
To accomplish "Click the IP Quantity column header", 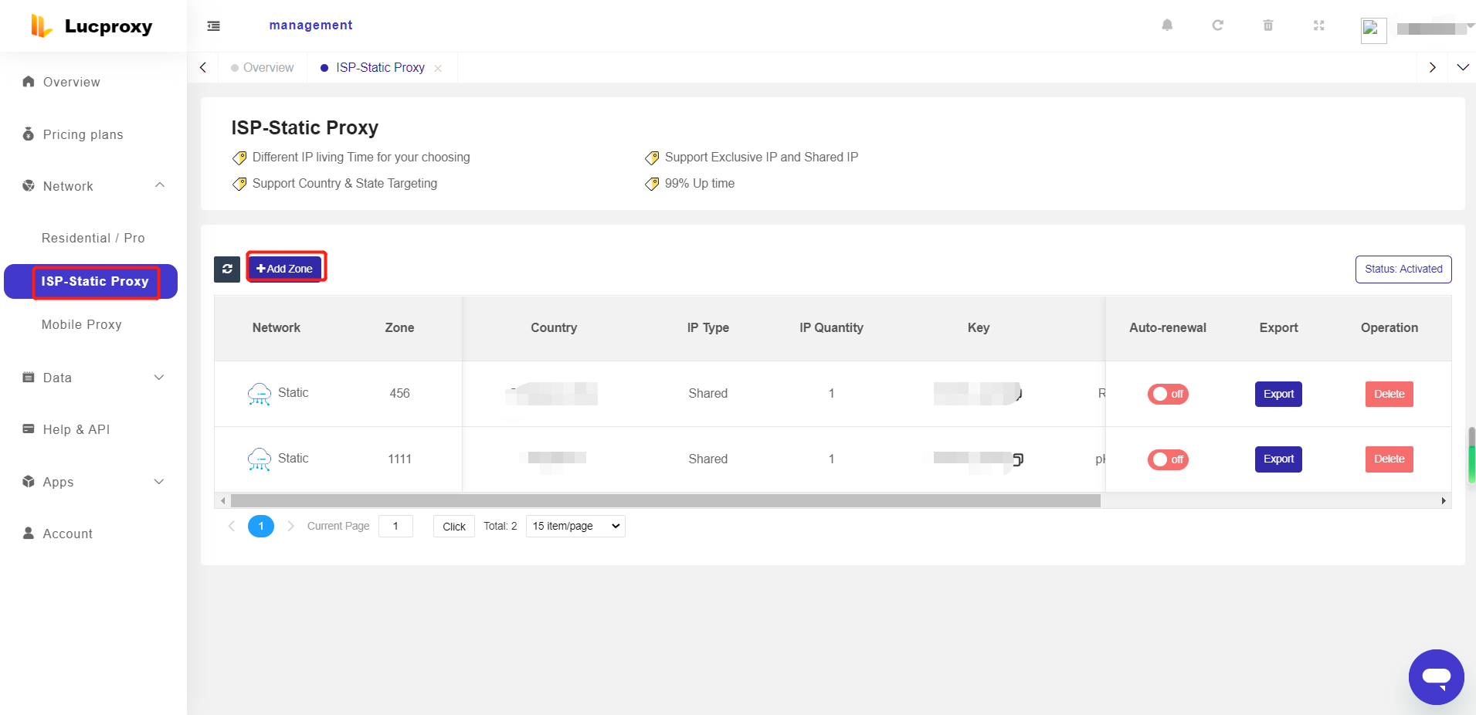I will pos(831,327).
